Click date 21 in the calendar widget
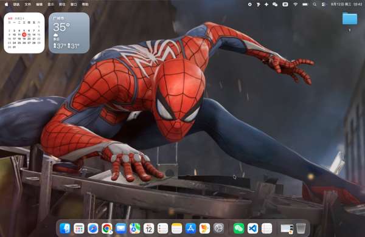This screenshot has height=237, width=365. [x=34, y=39]
